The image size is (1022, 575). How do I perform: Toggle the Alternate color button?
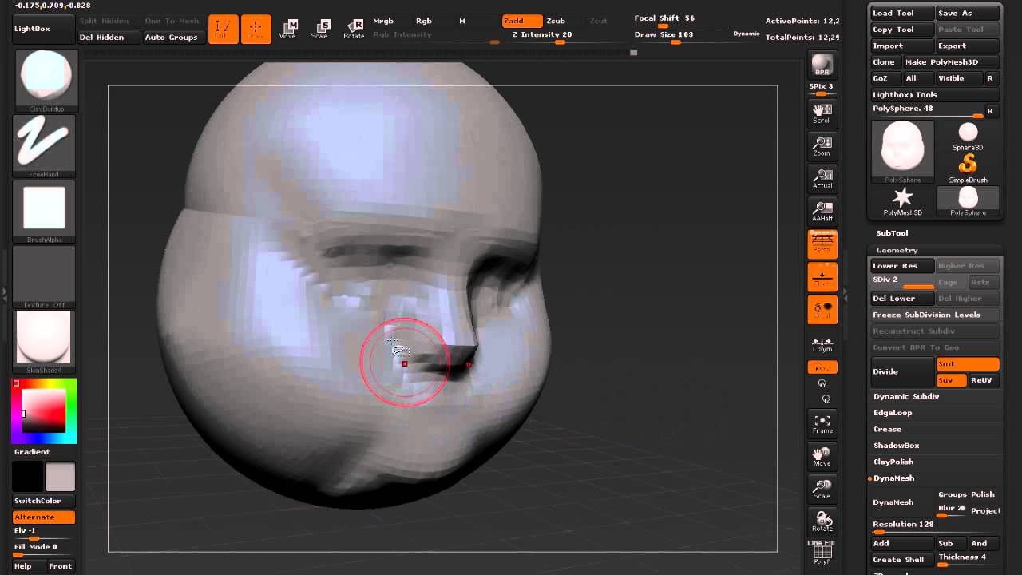point(44,517)
